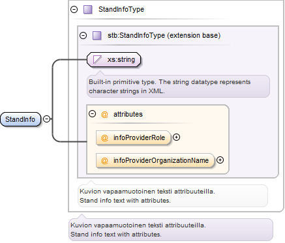Click the @ icon on infoProviderOrganizationName
The height and width of the screenshot is (243, 285).
click(x=104, y=160)
